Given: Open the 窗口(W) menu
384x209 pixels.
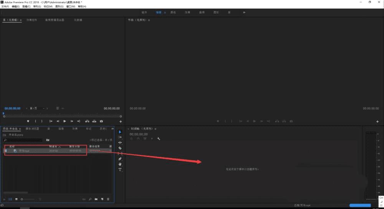Looking at the screenshot, I should tap(71, 7).
